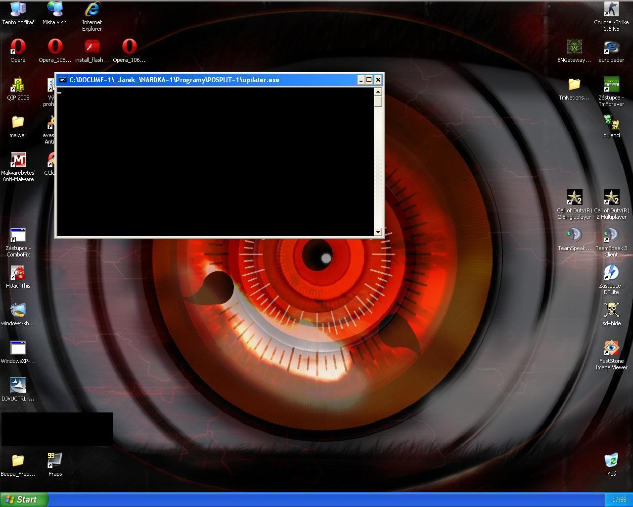This screenshot has height=507, width=633.
Task: Open the QIP 2005 messenger icon
Action: (x=18, y=85)
